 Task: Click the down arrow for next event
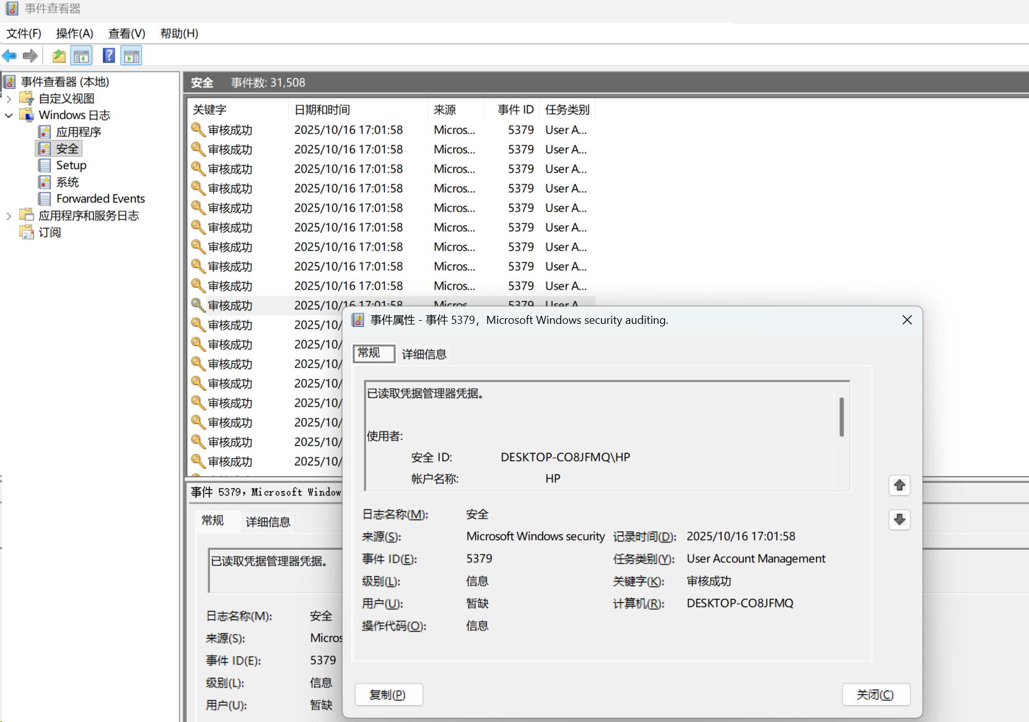point(900,520)
